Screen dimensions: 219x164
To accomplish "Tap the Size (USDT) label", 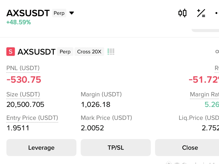I will point(23,94).
